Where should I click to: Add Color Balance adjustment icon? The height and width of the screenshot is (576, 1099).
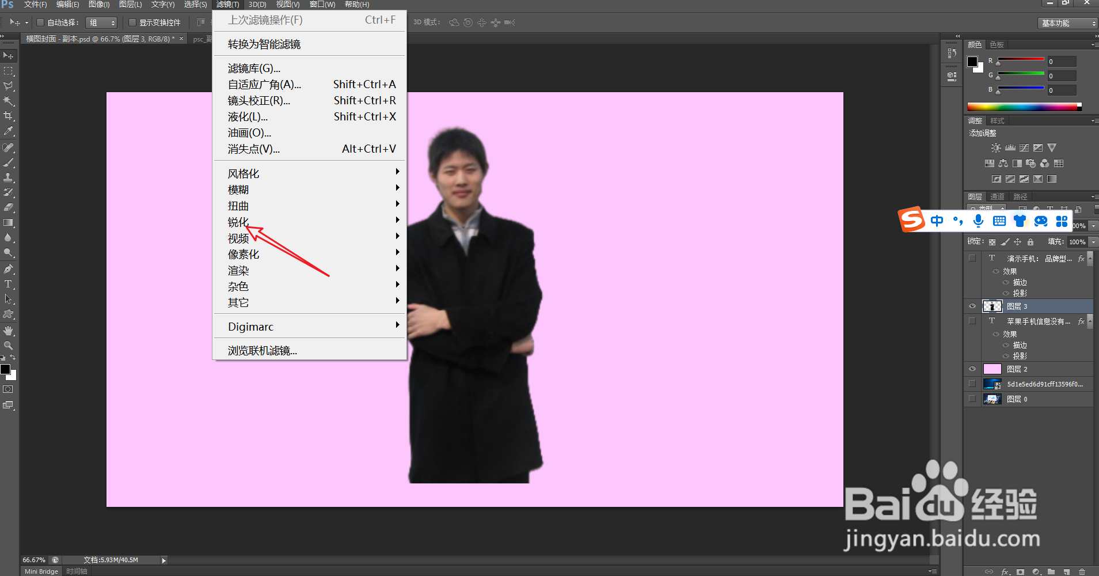pos(1003,164)
